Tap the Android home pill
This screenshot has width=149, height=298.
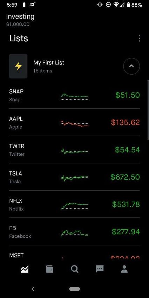[74, 289]
